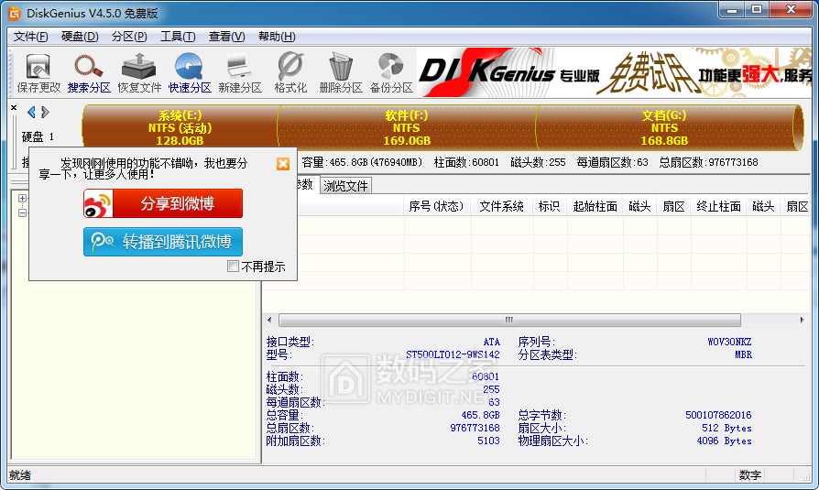
Task: Open the 备份分区 backup partition tool
Action: [x=391, y=73]
